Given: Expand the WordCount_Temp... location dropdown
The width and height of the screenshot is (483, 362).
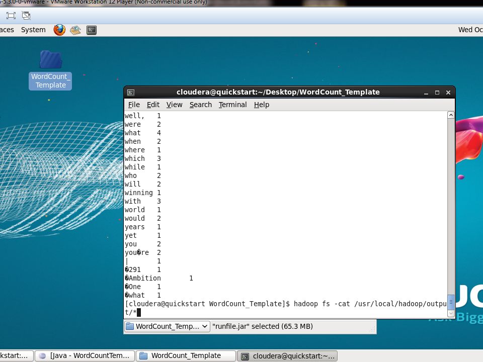Looking at the screenshot, I should pyautogui.click(x=167, y=326).
